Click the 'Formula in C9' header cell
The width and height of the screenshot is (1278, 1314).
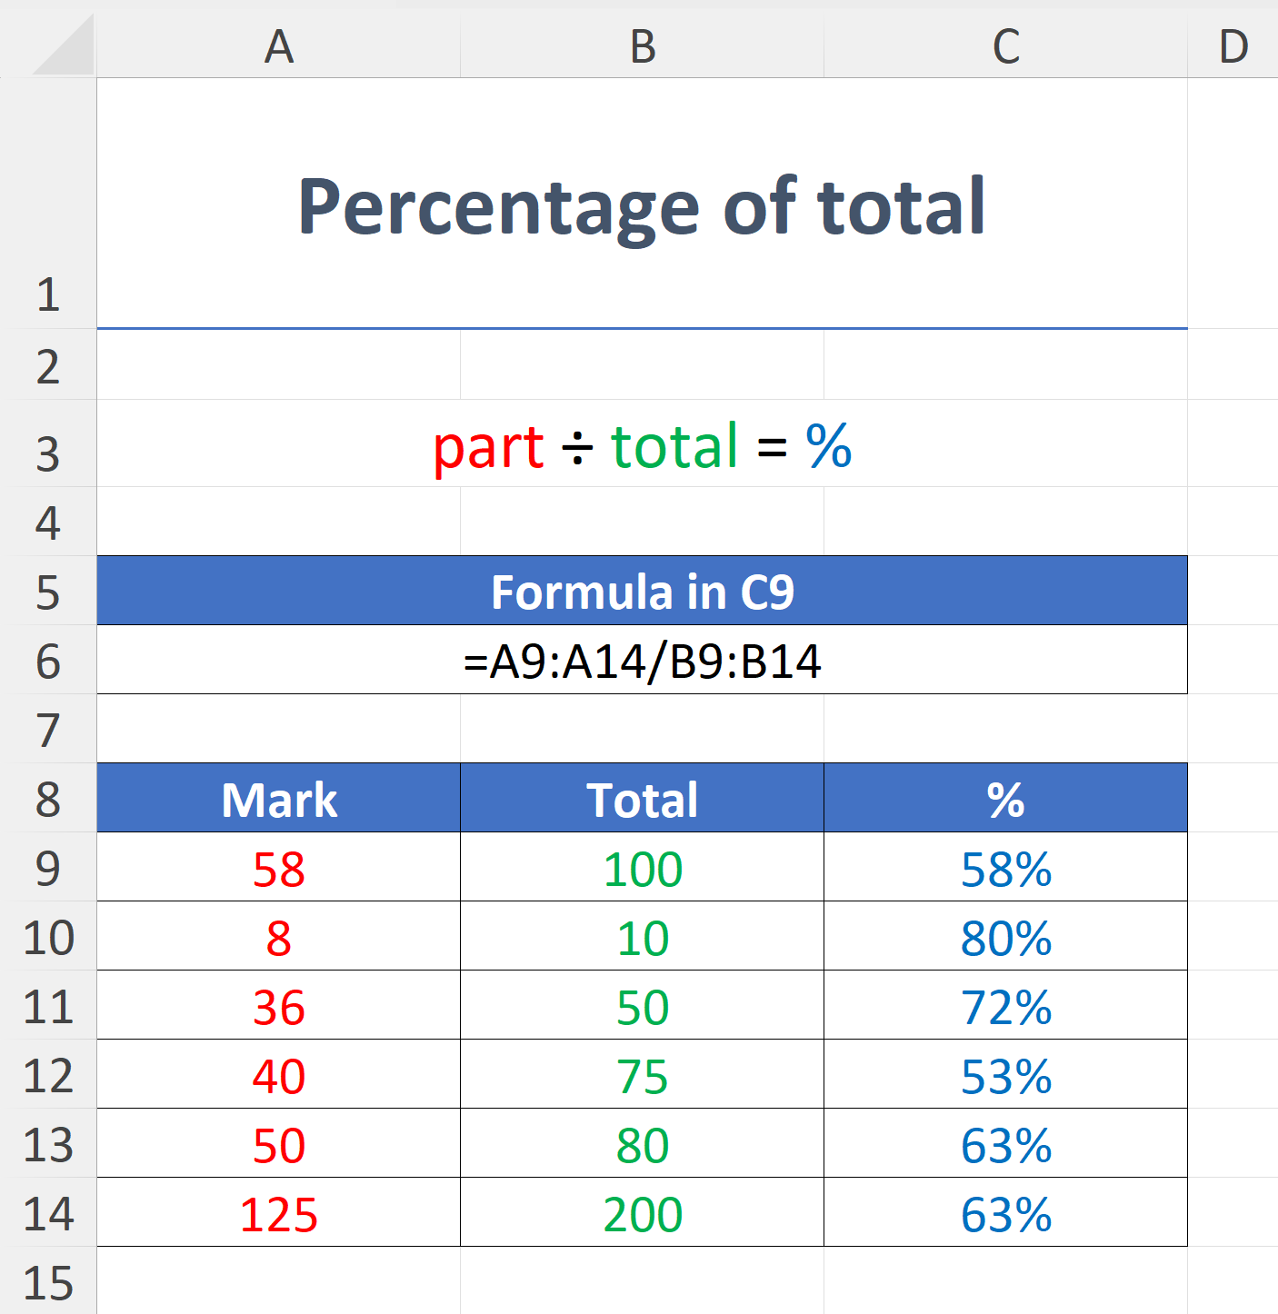click(x=641, y=591)
